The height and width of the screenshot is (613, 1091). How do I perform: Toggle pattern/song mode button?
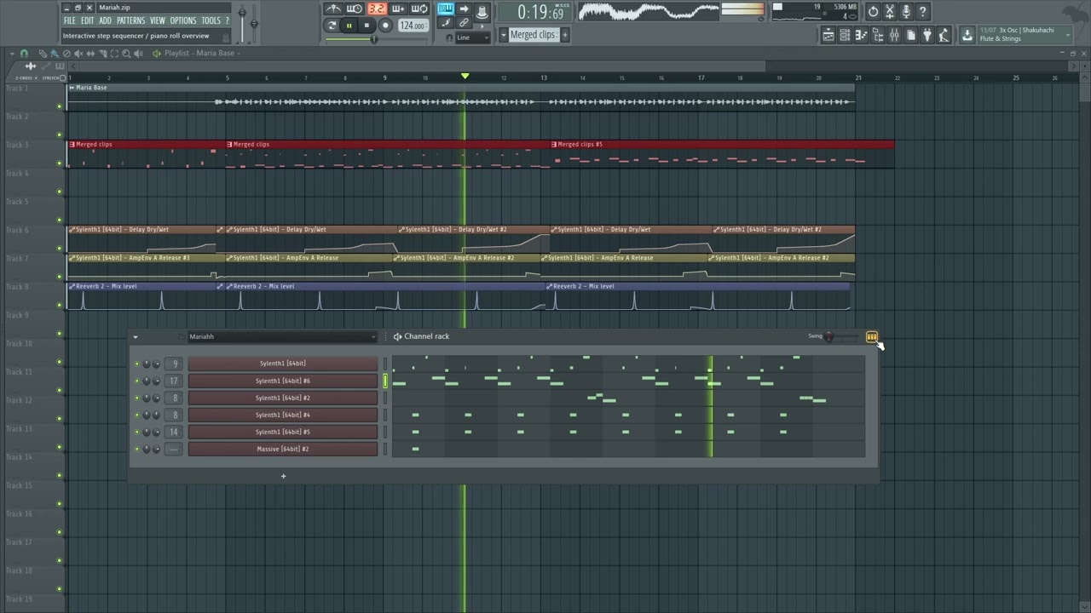[x=332, y=26]
